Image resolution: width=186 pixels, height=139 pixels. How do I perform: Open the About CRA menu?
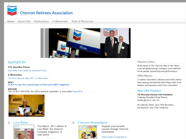tap(24, 21)
